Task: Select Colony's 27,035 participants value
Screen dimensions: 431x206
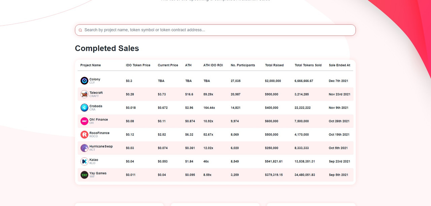Action: [x=236, y=81]
